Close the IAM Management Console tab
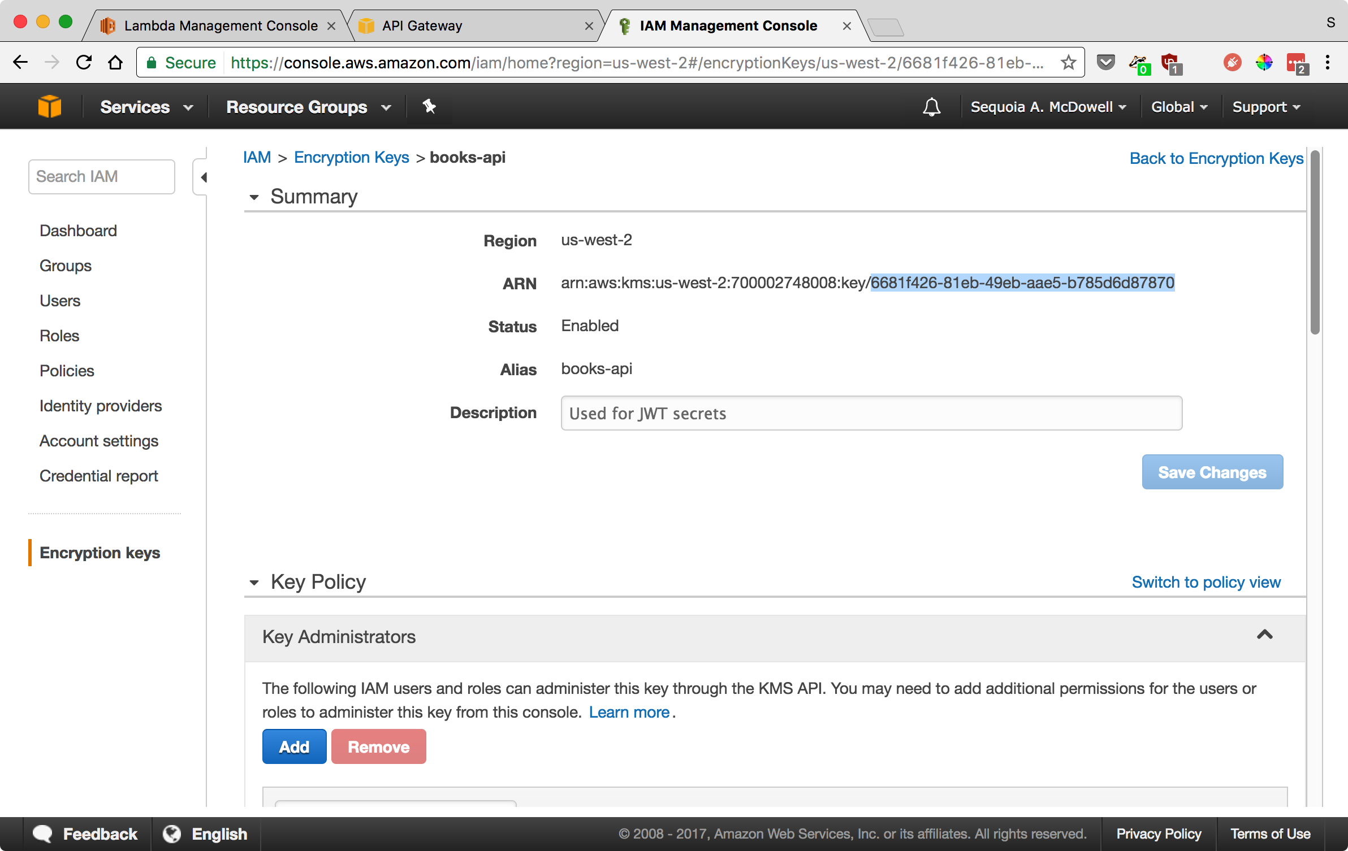This screenshot has width=1348, height=851. [847, 26]
